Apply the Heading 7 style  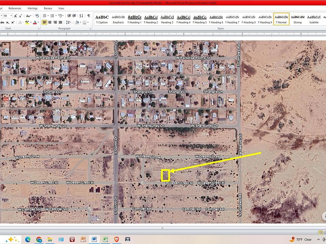tap(232, 19)
